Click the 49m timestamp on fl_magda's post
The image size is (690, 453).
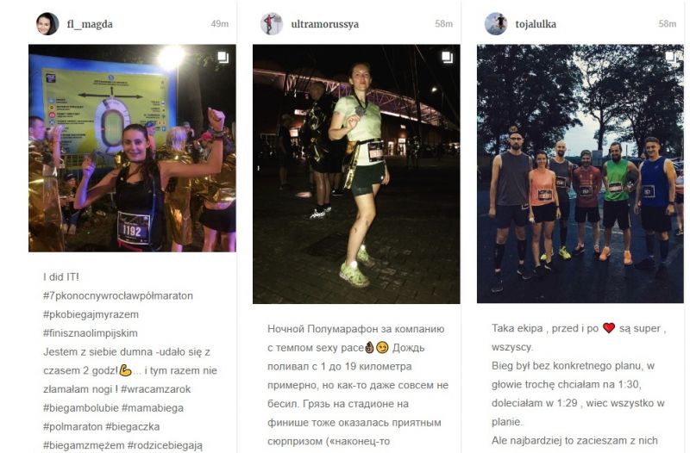tap(220, 24)
